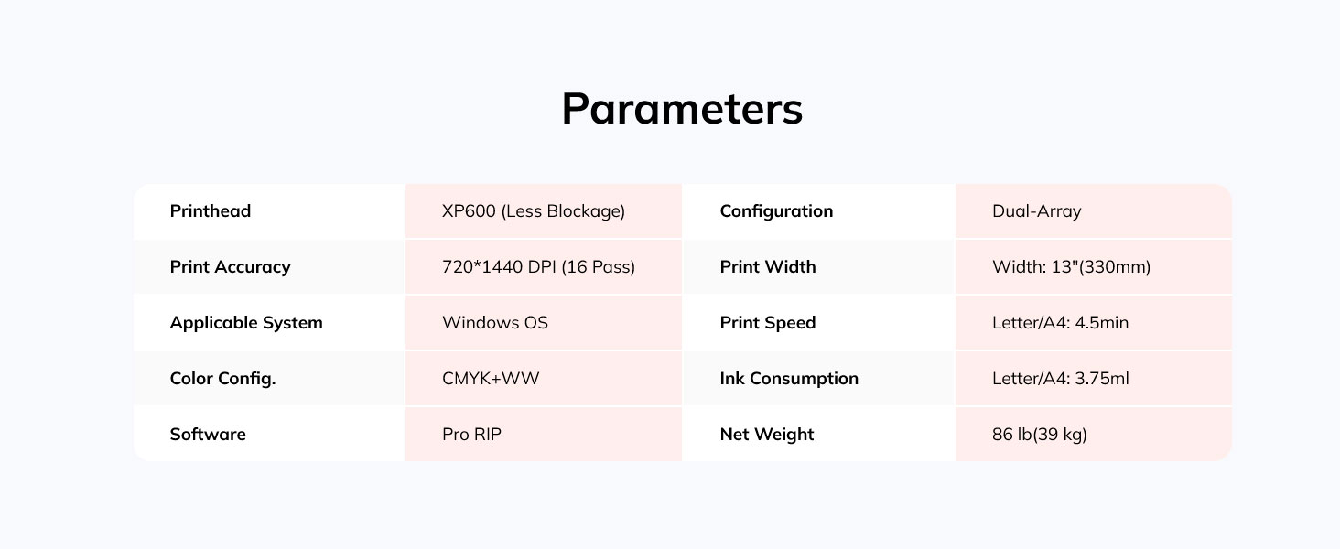Select the Pro RIP value
This screenshot has width=1340, height=549.
471,435
